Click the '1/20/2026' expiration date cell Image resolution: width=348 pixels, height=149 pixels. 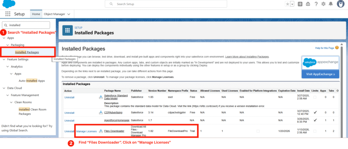click(284, 131)
